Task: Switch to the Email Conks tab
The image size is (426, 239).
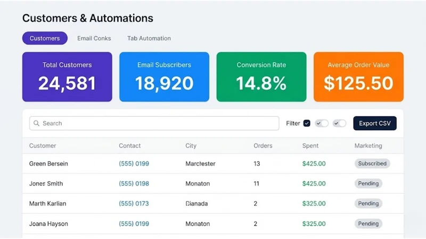Action: click(x=94, y=38)
